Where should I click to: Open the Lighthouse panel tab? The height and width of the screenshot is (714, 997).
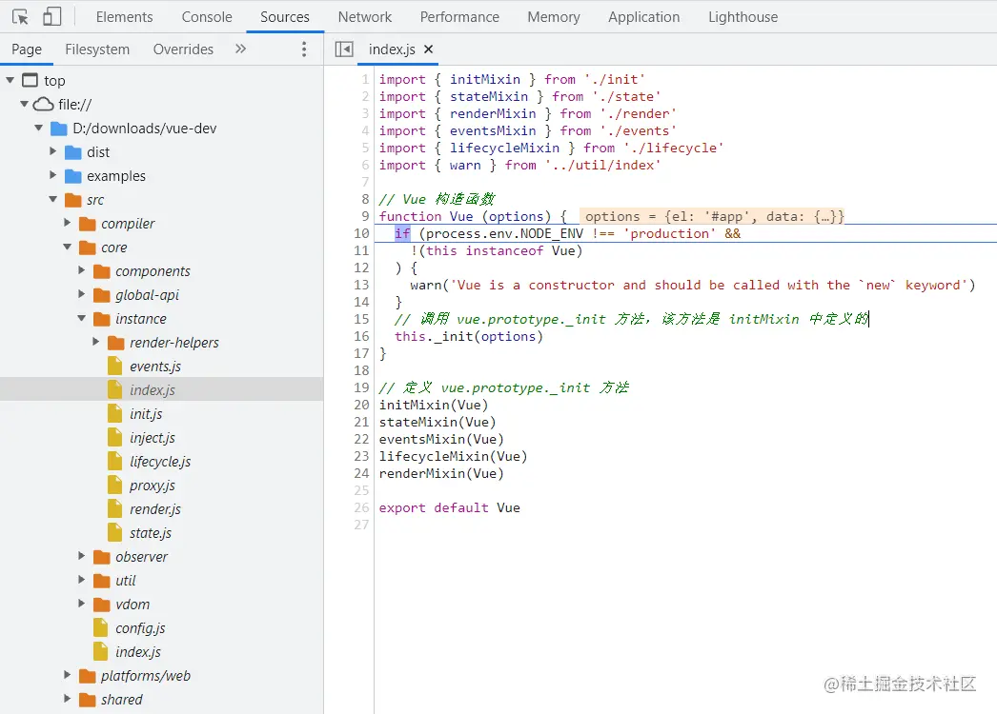point(743,17)
